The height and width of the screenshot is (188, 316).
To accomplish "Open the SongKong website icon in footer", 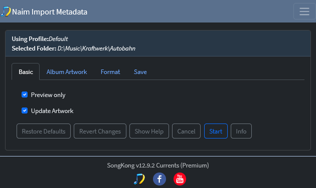I will point(139,179).
